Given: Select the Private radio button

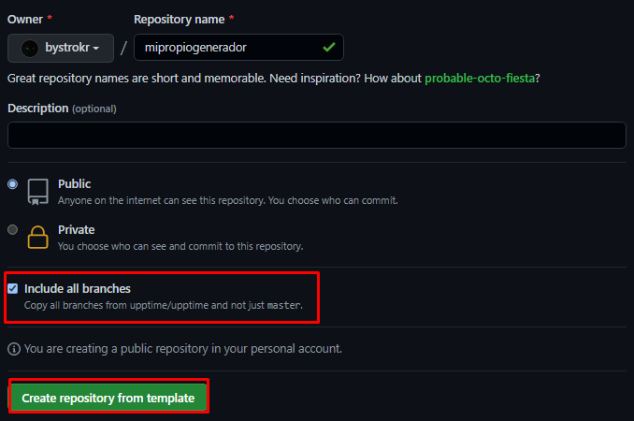Looking at the screenshot, I should (x=12, y=230).
